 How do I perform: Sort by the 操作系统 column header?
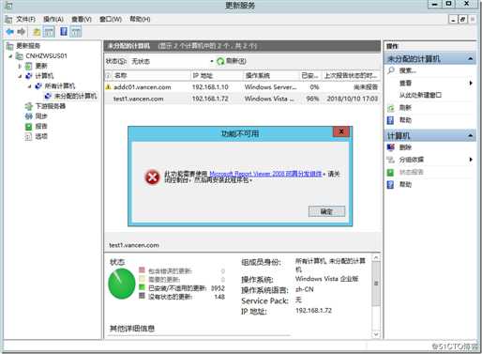271,75
